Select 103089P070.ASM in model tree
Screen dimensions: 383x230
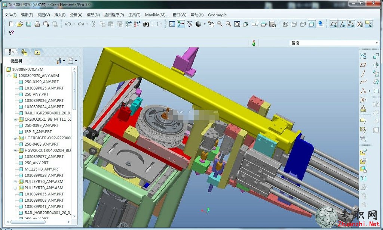tap(28, 69)
